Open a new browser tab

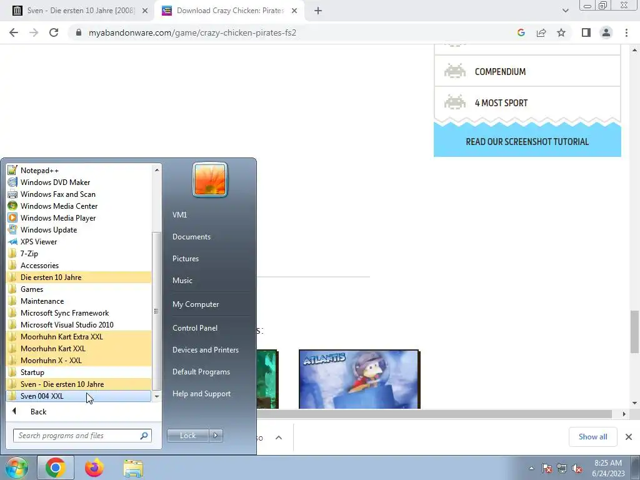tap(318, 11)
